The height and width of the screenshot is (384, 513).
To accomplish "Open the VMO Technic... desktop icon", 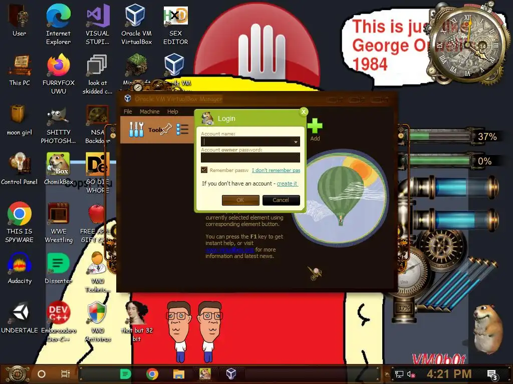I will point(98,272).
